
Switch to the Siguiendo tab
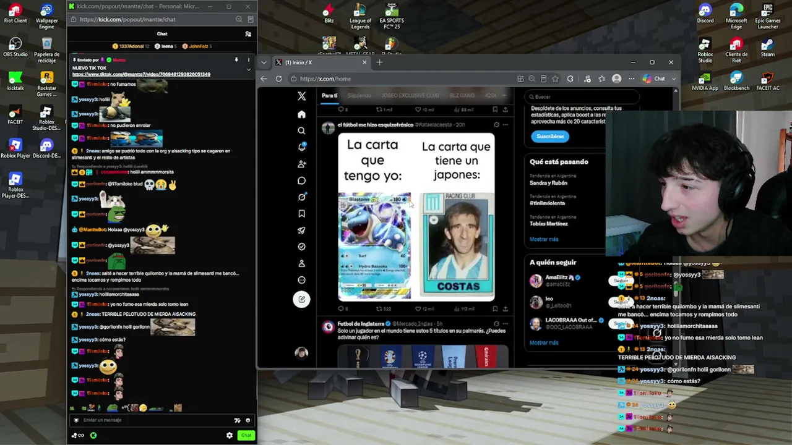click(x=359, y=96)
